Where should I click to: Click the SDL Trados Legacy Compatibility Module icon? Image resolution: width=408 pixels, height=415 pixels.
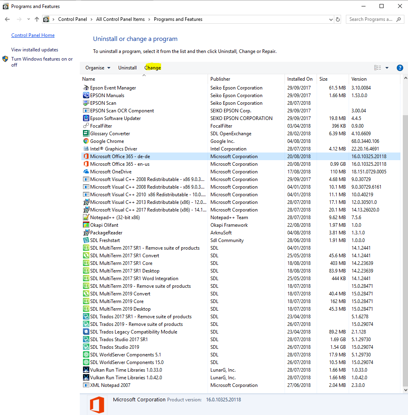pyautogui.click(x=86, y=332)
